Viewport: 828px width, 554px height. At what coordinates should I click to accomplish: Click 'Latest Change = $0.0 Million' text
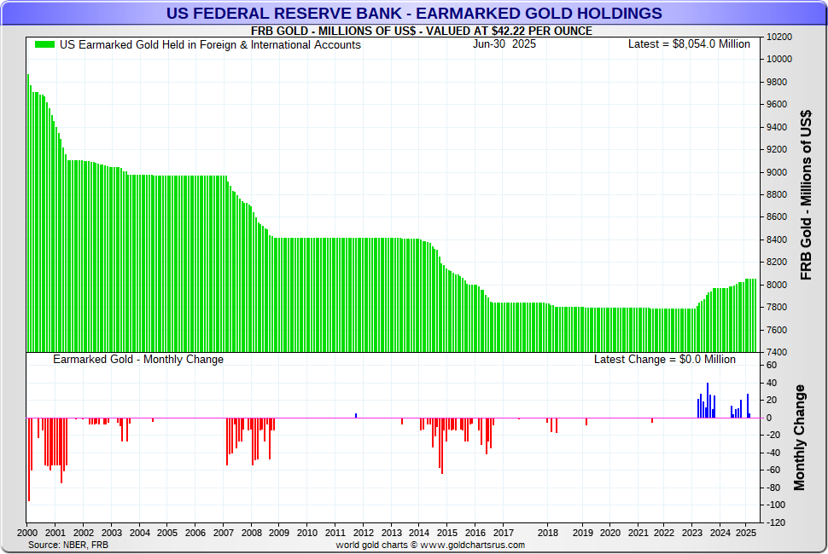[x=665, y=359]
